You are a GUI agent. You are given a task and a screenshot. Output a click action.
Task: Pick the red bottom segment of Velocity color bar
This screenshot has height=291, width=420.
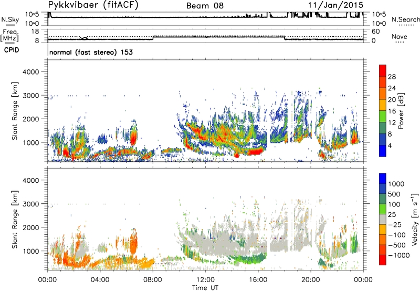383,260
